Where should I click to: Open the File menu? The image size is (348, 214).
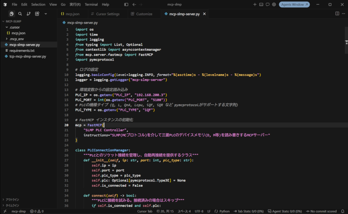click(14, 4)
